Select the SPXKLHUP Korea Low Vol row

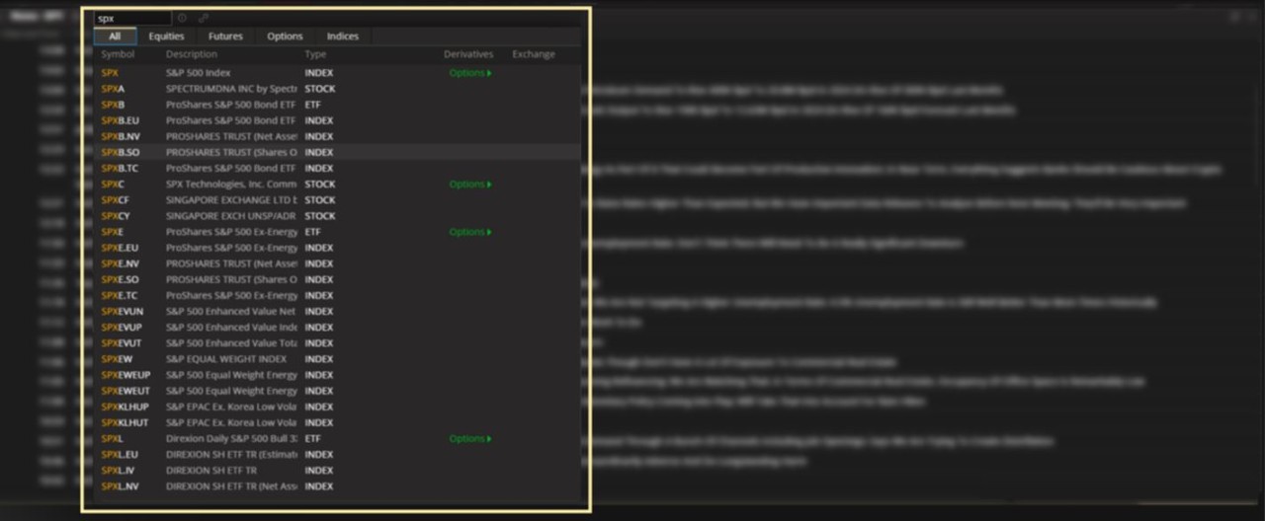tap(337, 407)
